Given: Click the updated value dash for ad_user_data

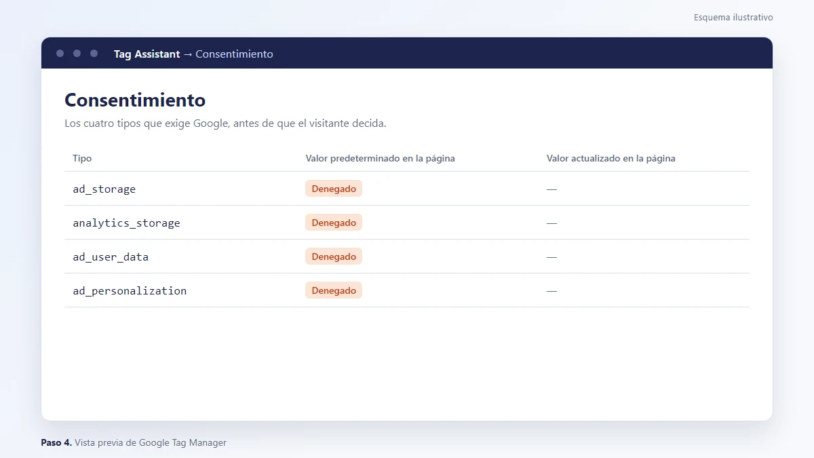Looking at the screenshot, I should [x=551, y=257].
